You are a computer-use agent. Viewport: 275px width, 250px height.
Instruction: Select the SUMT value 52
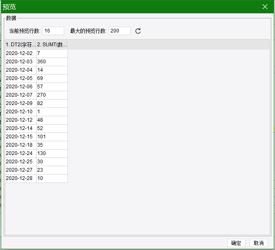click(x=52, y=128)
